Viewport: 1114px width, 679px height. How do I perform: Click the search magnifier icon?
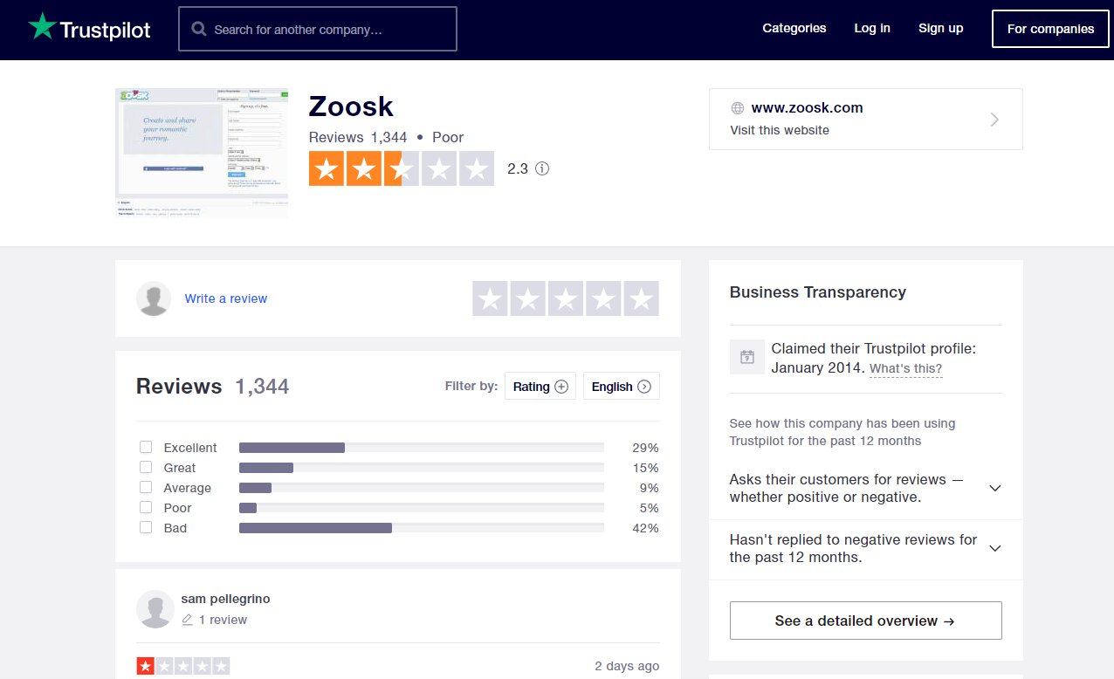(199, 30)
